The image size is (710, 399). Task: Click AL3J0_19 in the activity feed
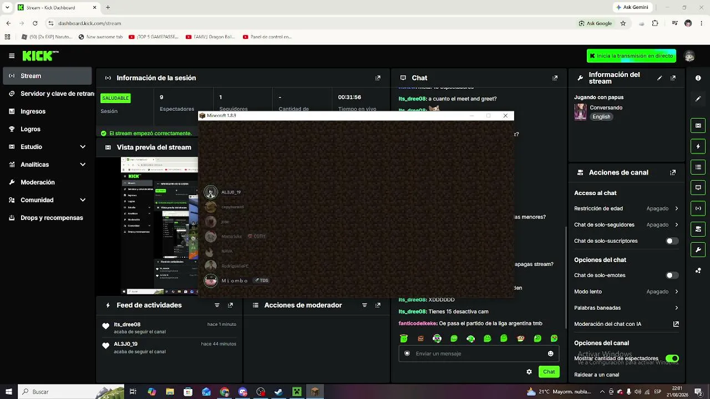125,344
